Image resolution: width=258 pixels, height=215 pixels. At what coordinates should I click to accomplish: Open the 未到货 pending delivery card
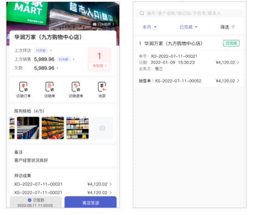pos(100,59)
